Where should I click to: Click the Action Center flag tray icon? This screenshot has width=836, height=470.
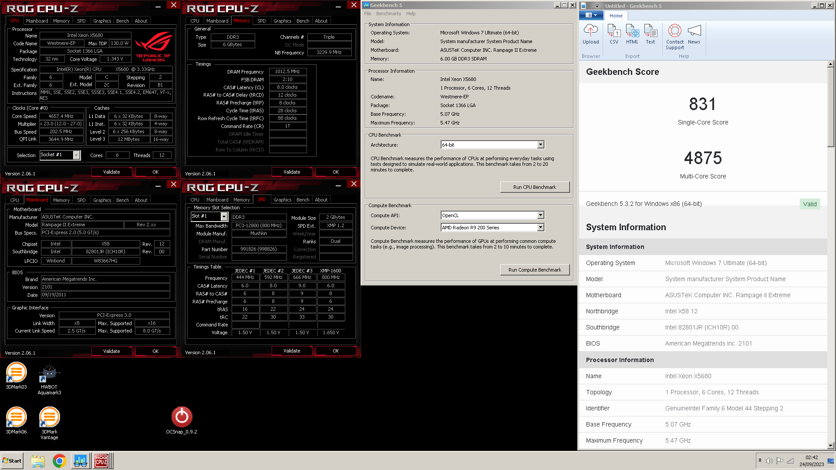(x=780, y=461)
